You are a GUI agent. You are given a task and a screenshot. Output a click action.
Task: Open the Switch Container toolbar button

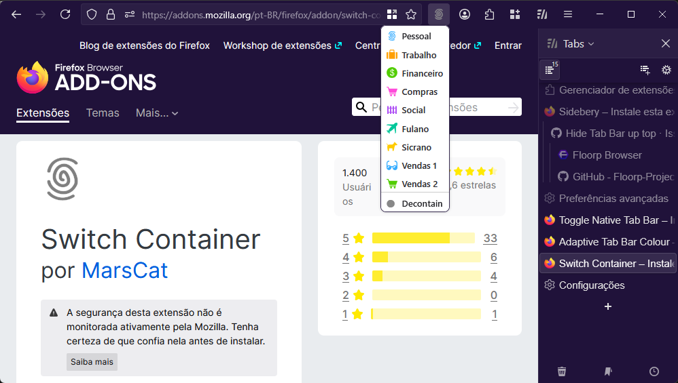(x=439, y=15)
